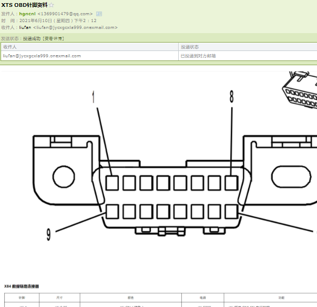The height and width of the screenshot is (307, 317).
Task: Click sender name hgncnl
Action: click(x=27, y=14)
